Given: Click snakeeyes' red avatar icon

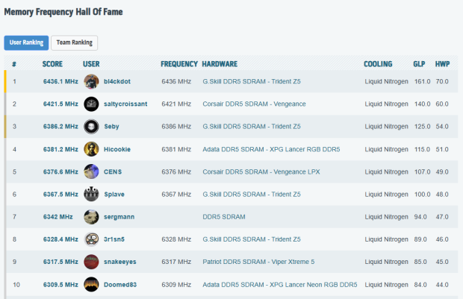Looking at the screenshot, I should pos(91,262).
